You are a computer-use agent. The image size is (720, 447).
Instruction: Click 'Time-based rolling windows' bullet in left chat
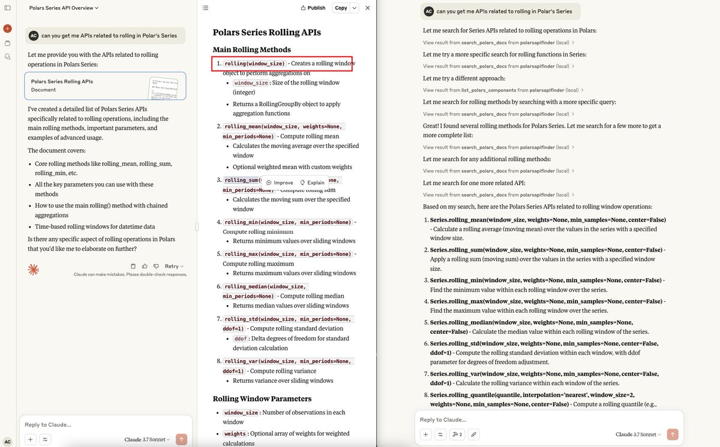(95, 226)
